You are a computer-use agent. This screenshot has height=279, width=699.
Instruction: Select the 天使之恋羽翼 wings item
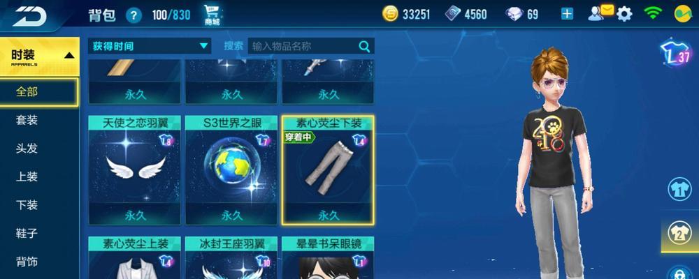pyautogui.click(x=135, y=170)
